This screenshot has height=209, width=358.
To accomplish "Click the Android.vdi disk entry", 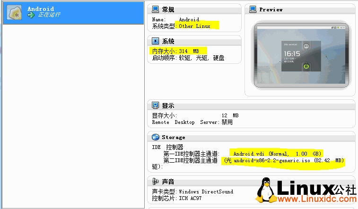I will pos(277,154).
